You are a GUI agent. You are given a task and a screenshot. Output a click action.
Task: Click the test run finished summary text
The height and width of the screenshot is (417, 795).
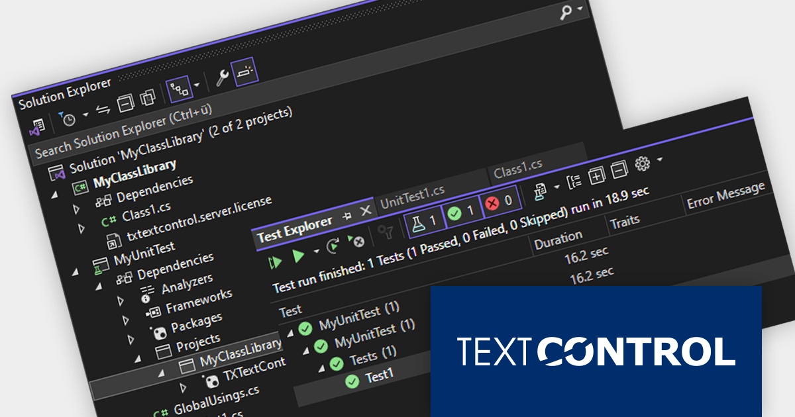[x=460, y=241]
